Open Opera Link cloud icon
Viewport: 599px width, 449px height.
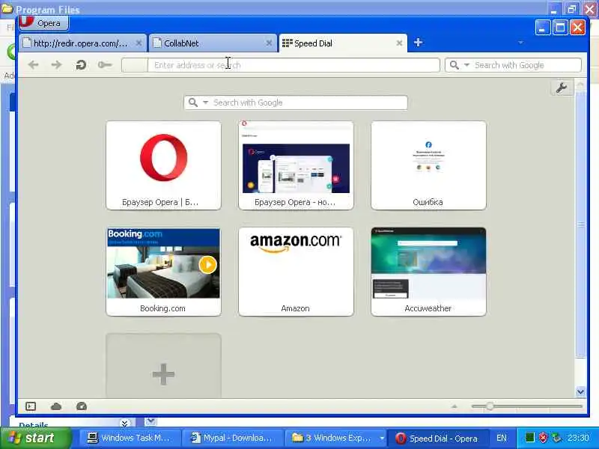click(x=56, y=406)
